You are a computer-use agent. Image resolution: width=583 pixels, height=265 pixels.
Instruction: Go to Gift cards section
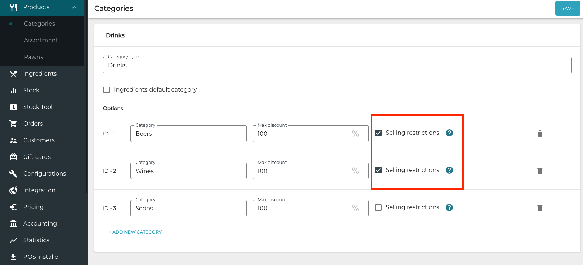tap(37, 157)
